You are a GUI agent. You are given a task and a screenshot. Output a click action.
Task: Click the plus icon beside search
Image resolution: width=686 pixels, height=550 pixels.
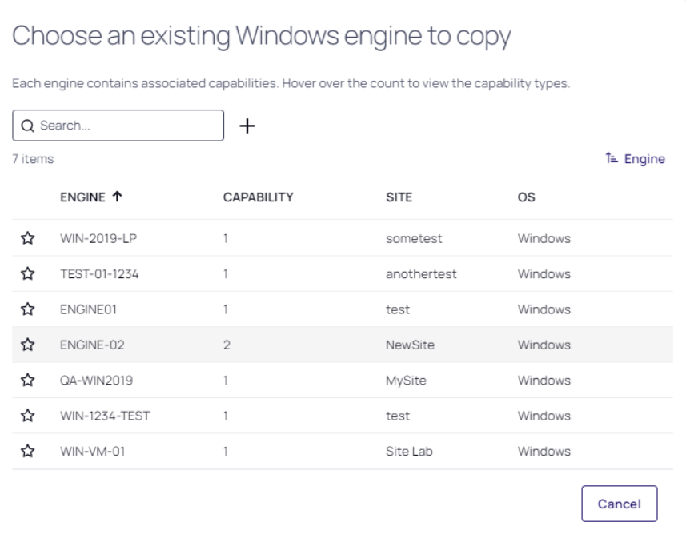pos(247,126)
